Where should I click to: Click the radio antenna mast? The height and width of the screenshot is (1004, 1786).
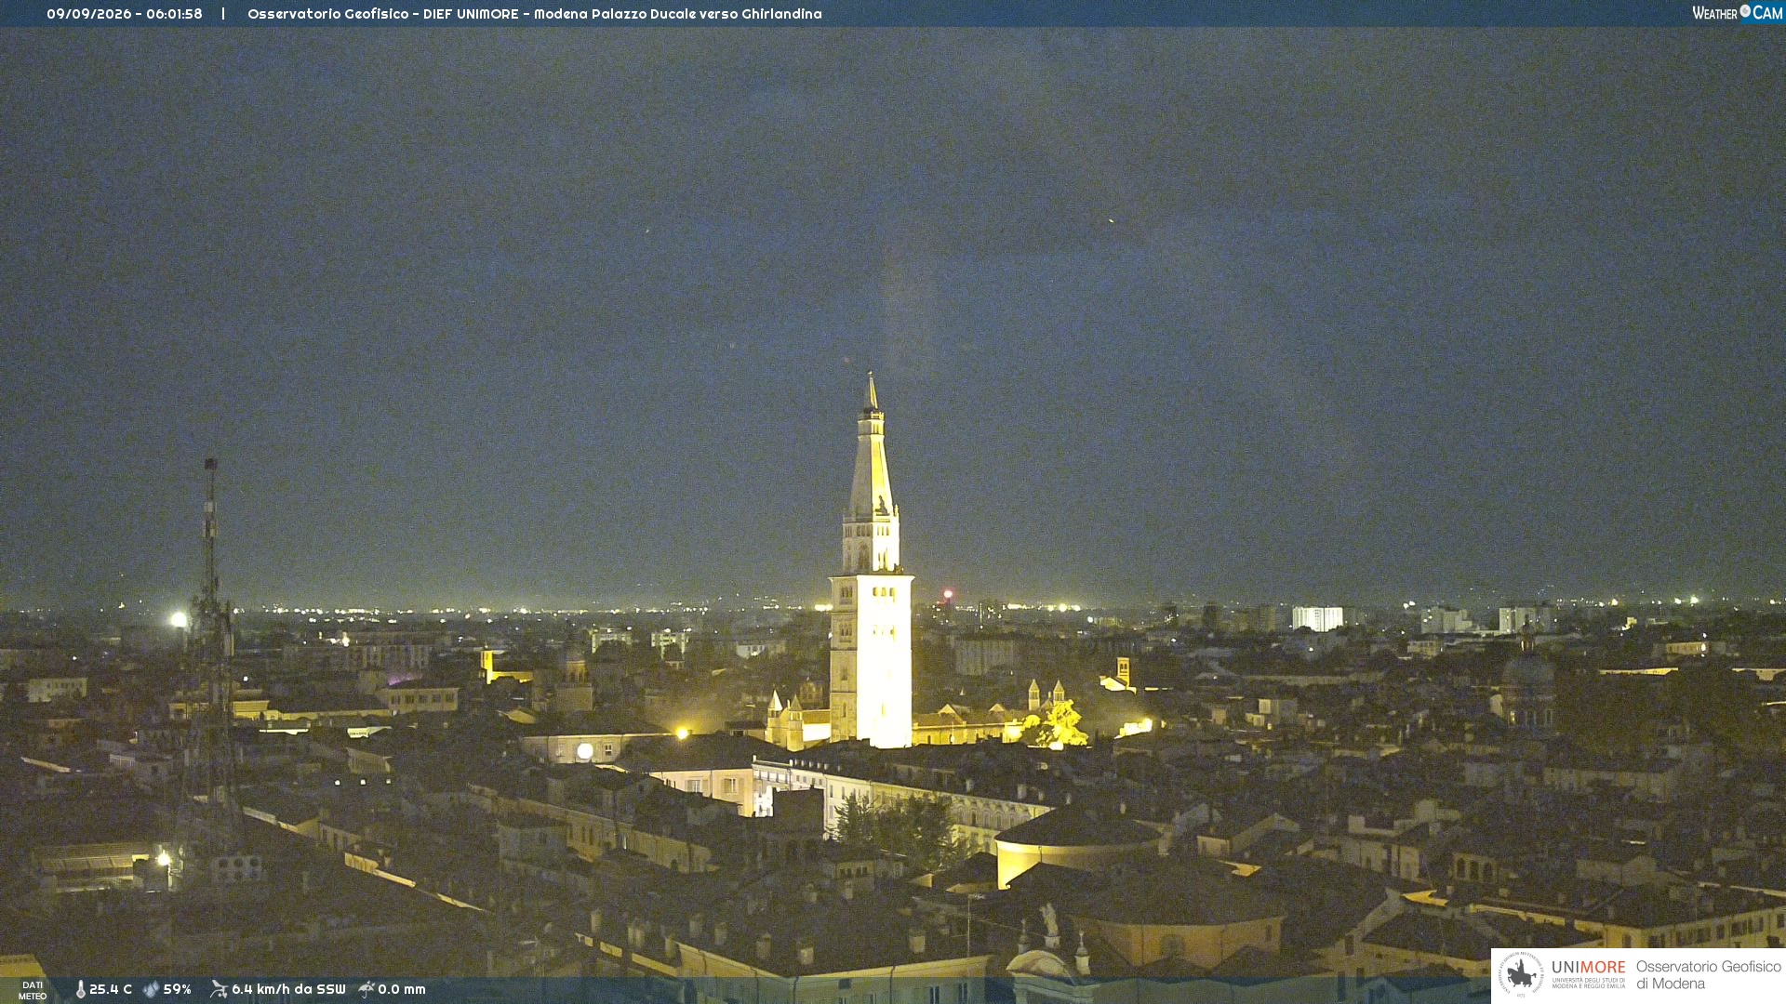point(211,651)
